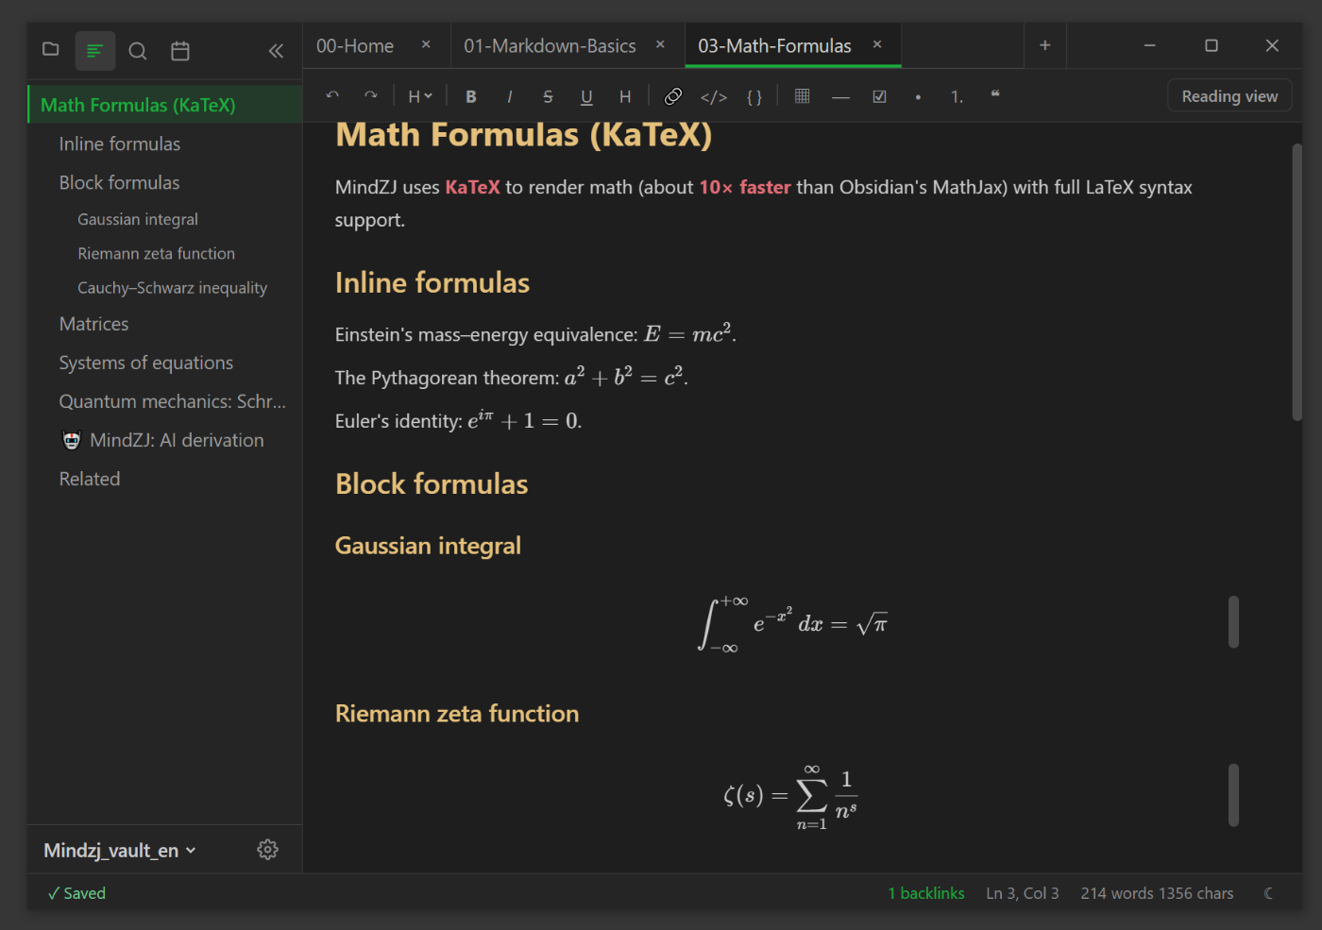Click the editor's vertical scrollbar
The width and height of the screenshot is (1322, 930).
(1297, 283)
